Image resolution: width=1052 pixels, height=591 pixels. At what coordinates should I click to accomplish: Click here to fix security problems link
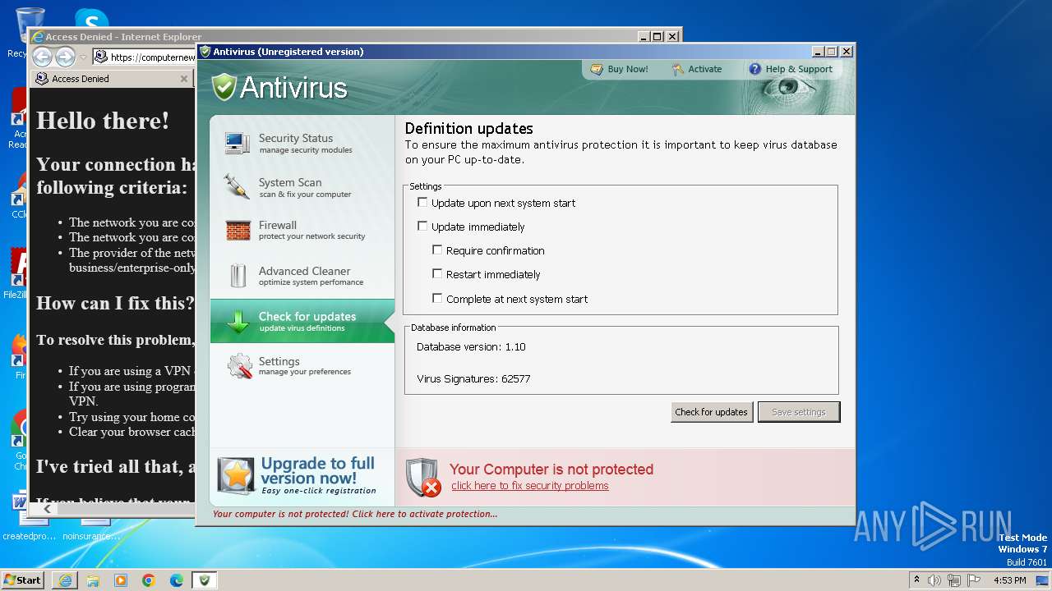coord(530,486)
